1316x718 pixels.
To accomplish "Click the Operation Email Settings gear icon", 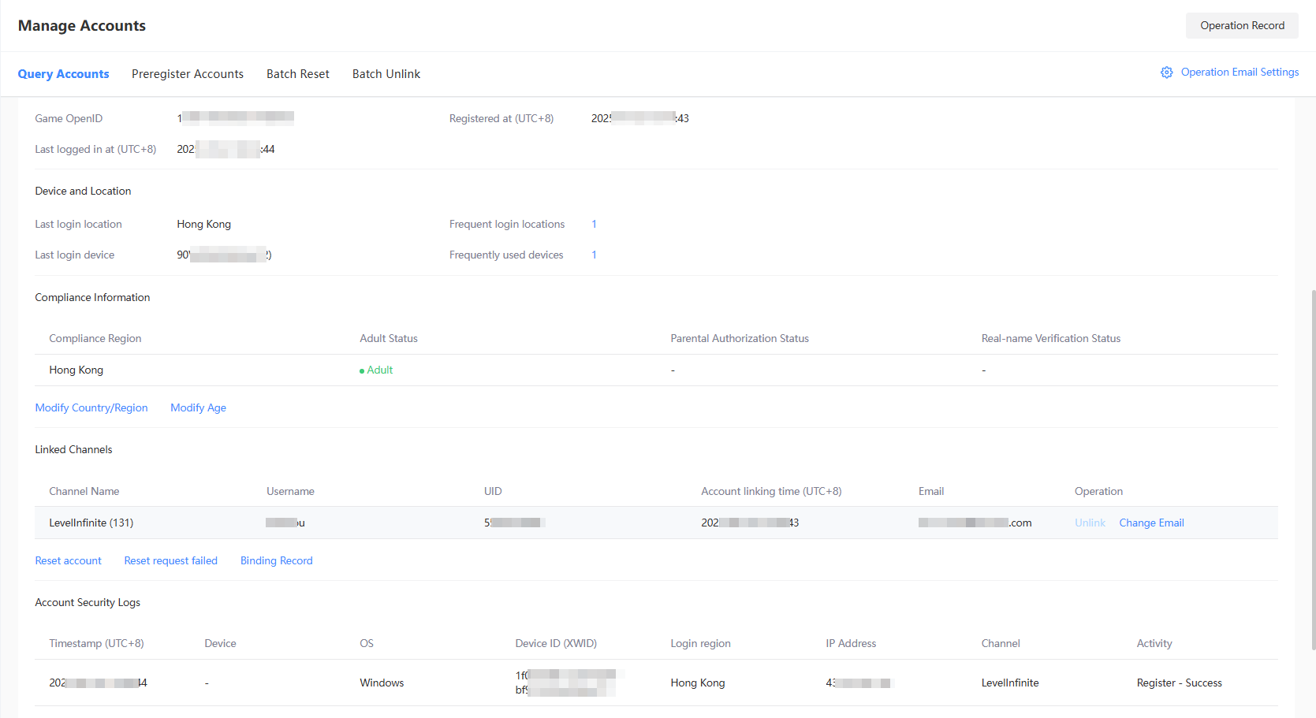I will [1166, 73].
